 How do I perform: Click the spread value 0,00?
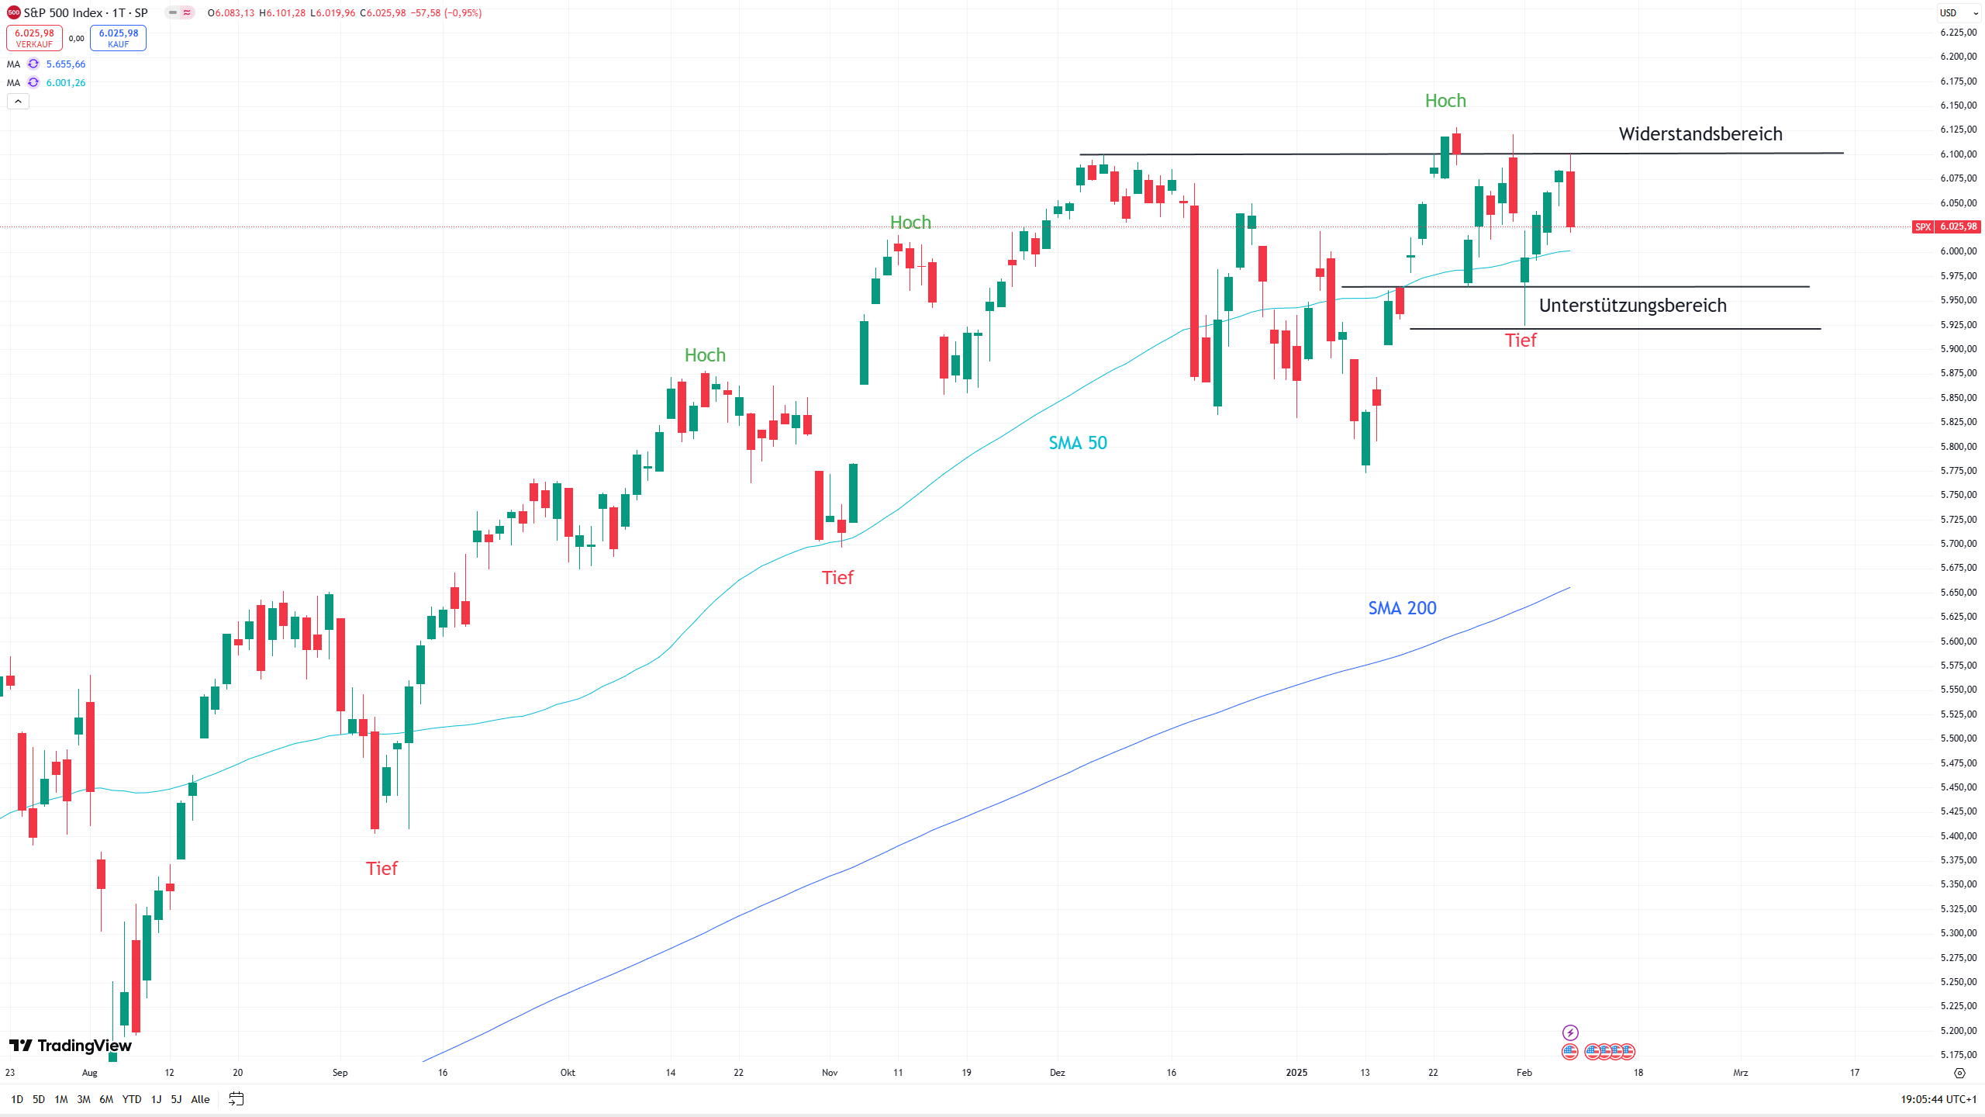tap(76, 38)
